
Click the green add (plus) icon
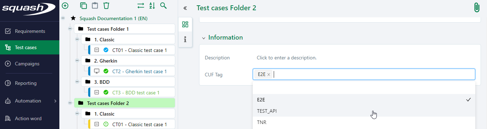click(x=65, y=6)
